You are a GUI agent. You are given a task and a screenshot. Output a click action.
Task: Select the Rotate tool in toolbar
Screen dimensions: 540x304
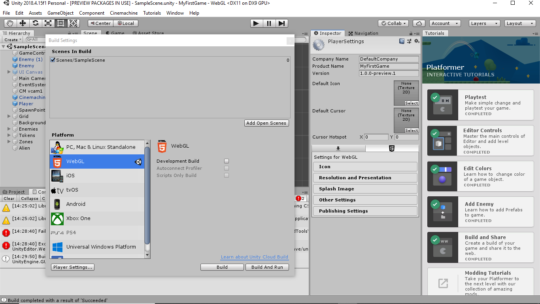36,23
